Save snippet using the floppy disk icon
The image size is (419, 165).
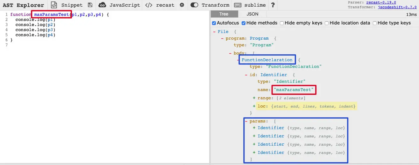(x=90, y=5)
